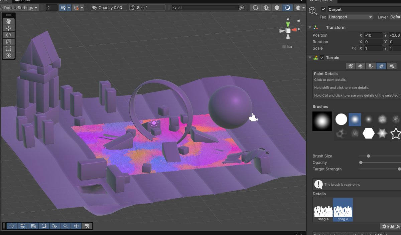This screenshot has width=401, height=235.
Task: Select the solid white circle brush
Action: click(x=341, y=119)
